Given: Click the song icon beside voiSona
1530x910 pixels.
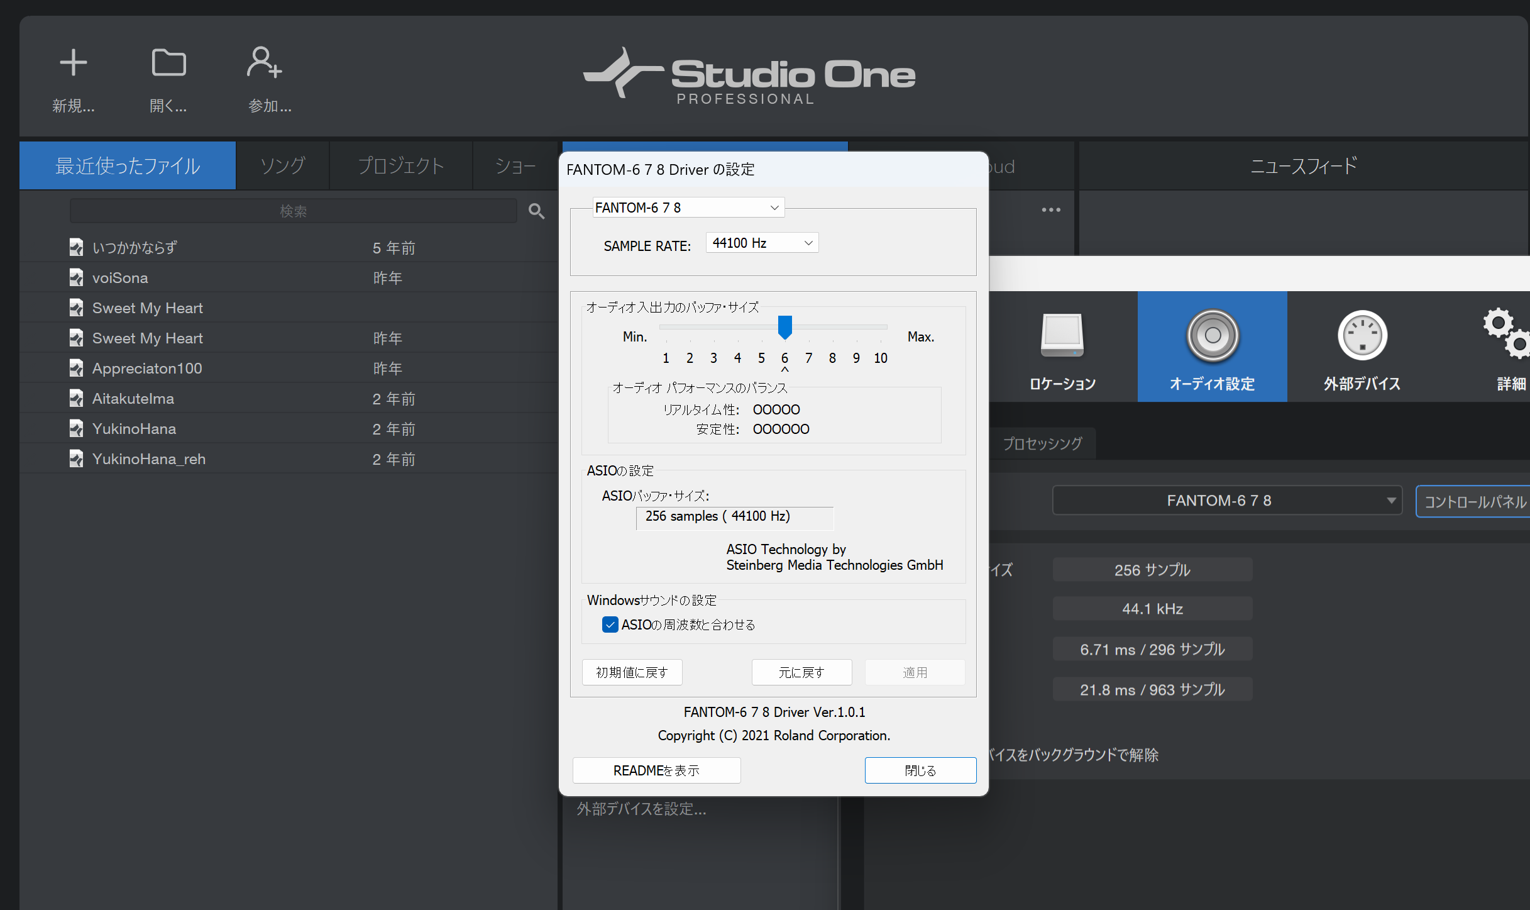Looking at the screenshot, I should [x=76, y=277].
